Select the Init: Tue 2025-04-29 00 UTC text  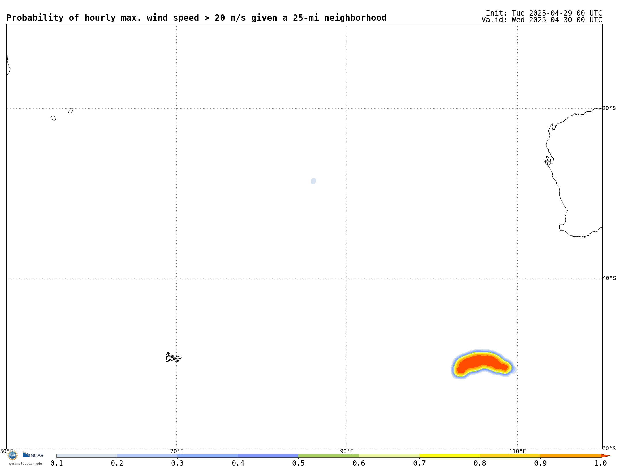coord(544,13)
